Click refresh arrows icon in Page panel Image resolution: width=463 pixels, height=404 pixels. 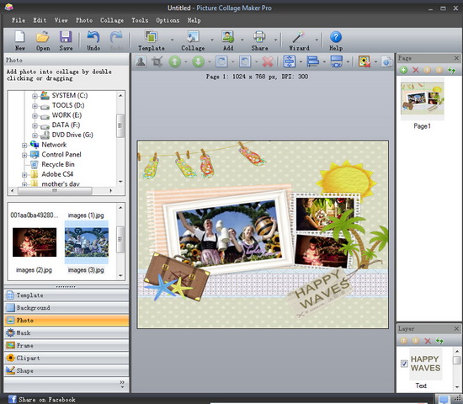[x=452, y=70]
